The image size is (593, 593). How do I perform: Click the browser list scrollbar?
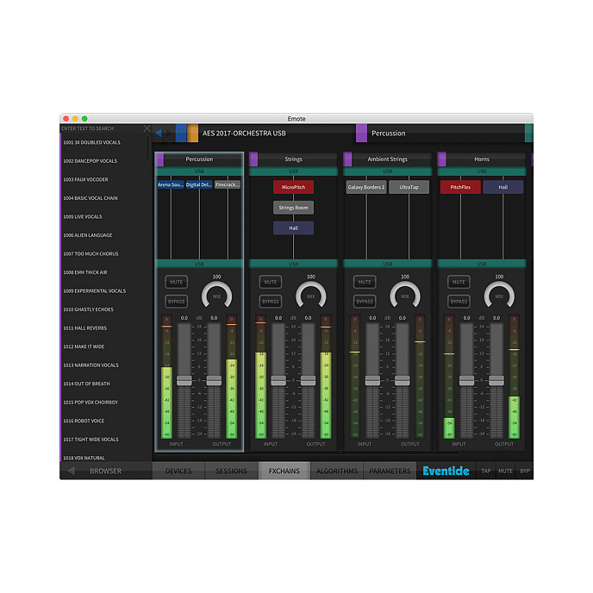click(x=147, y=148)
